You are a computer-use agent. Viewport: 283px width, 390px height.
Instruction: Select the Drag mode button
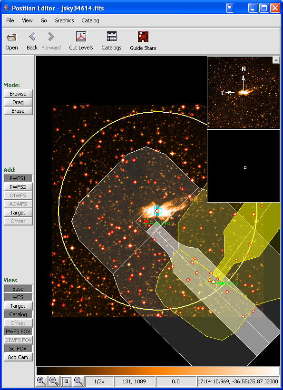tap(18, 102)
